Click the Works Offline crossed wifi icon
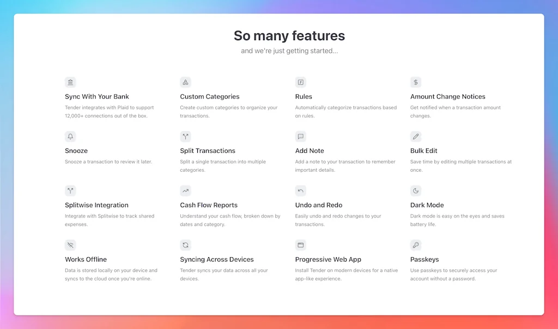Screen dimensions: 558x329 point(70,245)
